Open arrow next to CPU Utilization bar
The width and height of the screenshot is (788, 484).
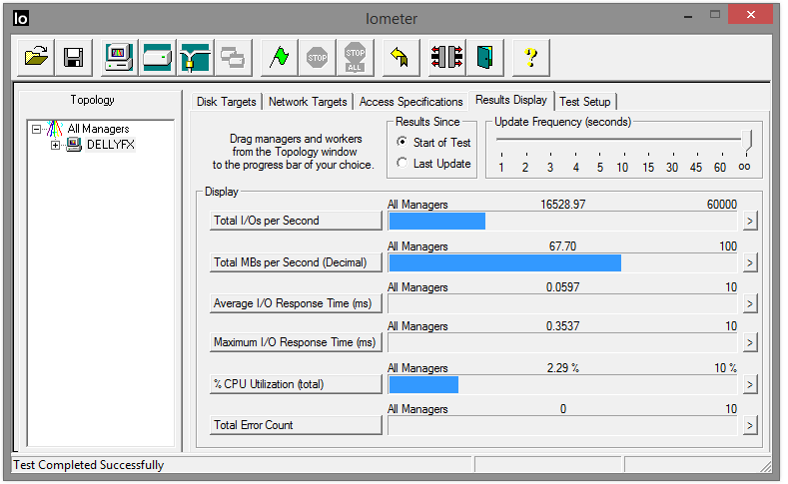(x=750, y=384)
